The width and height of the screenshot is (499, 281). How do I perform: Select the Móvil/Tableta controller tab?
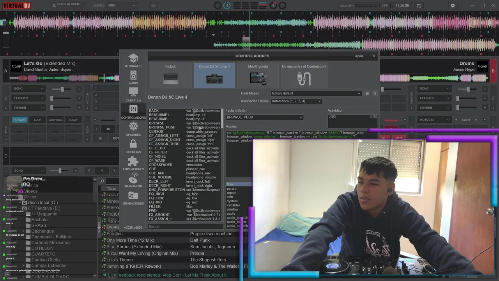258,75
